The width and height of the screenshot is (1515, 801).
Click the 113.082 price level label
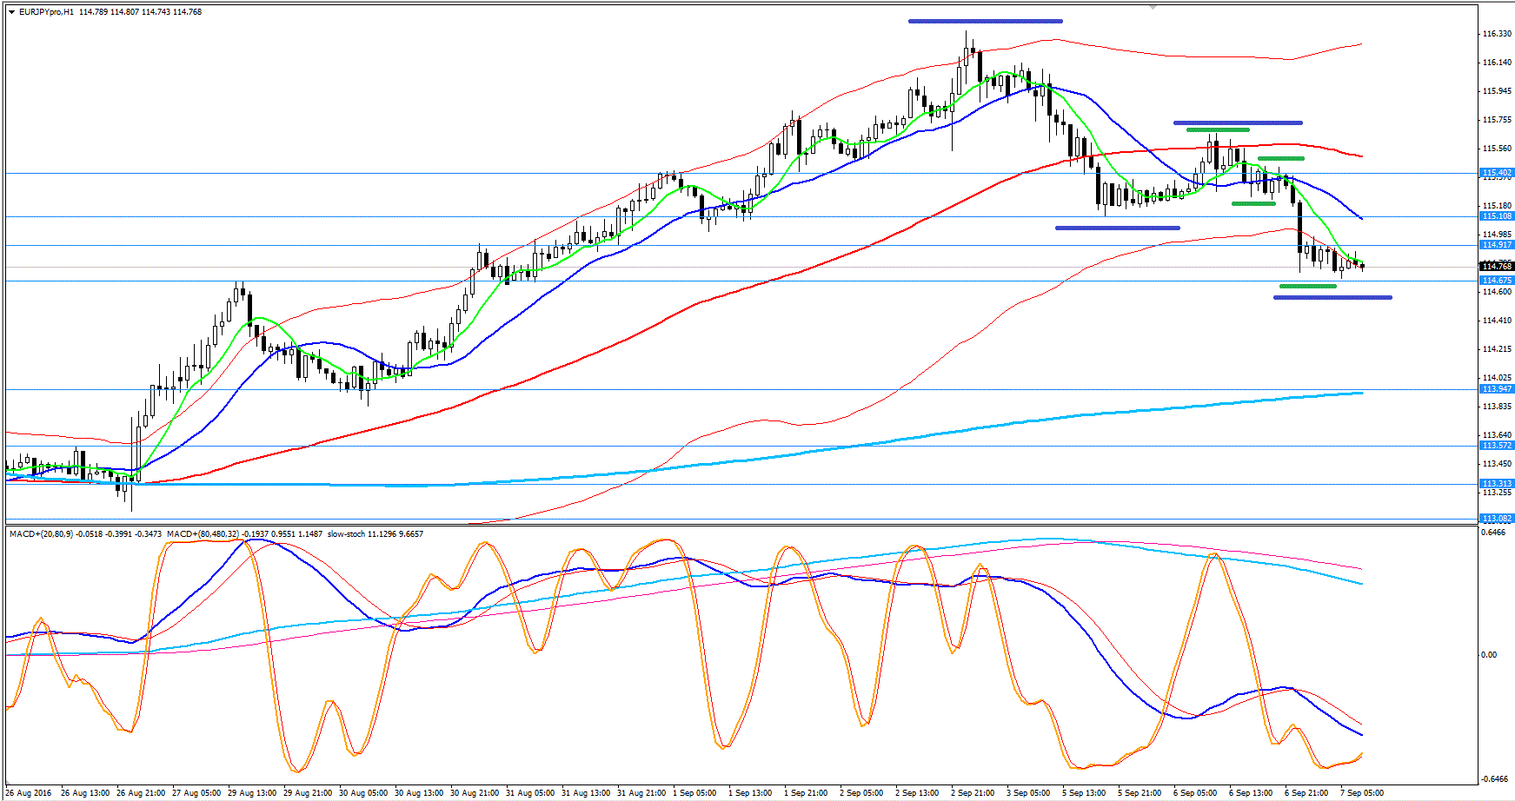[x=1497, y=519]
